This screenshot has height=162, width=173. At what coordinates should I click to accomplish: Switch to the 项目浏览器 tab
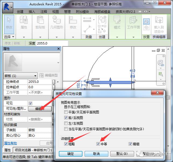click(x=33, y=150)
